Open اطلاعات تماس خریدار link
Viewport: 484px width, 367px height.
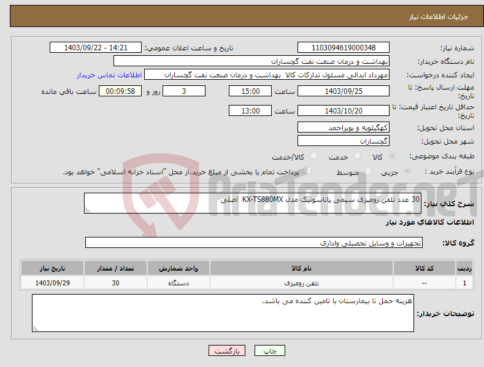(109, 75)
